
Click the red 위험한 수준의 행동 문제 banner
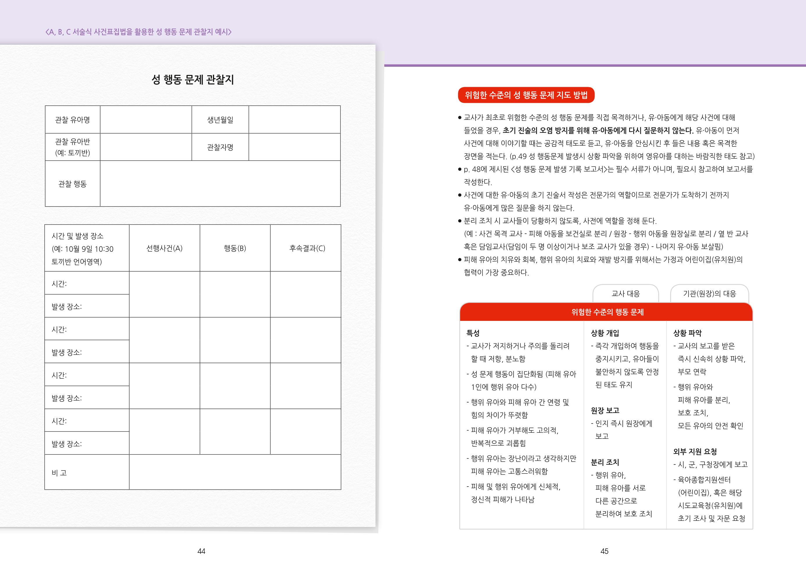[x=606, y=312]
